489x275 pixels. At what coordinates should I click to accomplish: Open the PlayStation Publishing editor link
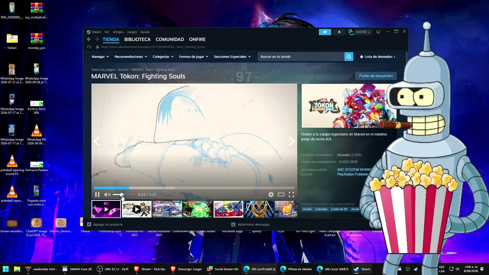pos(353,174)
